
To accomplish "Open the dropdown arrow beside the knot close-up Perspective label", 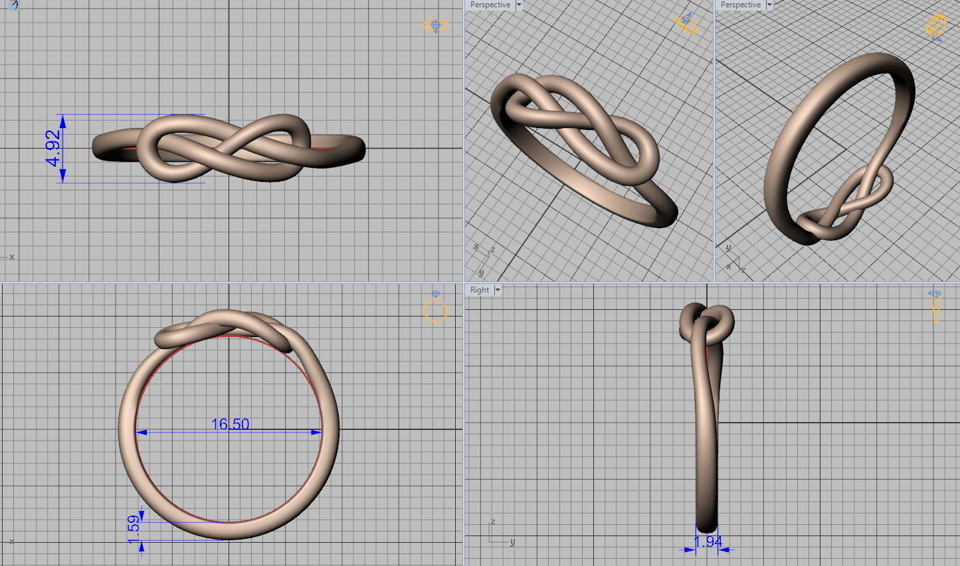I will 520,5.
